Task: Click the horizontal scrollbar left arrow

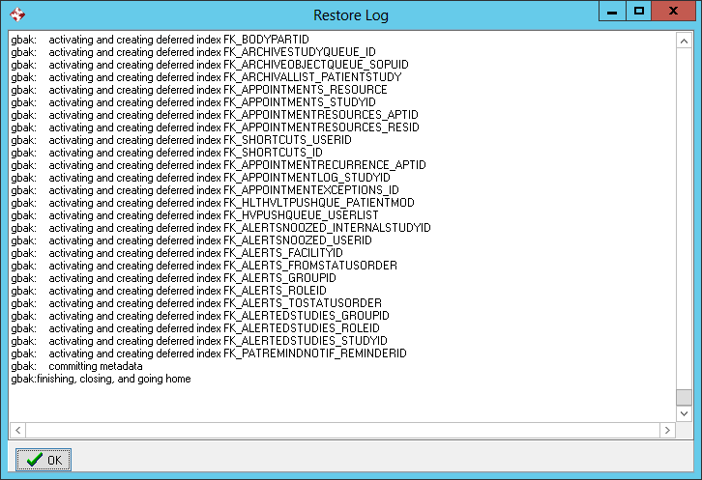Action: pos(16,429)
